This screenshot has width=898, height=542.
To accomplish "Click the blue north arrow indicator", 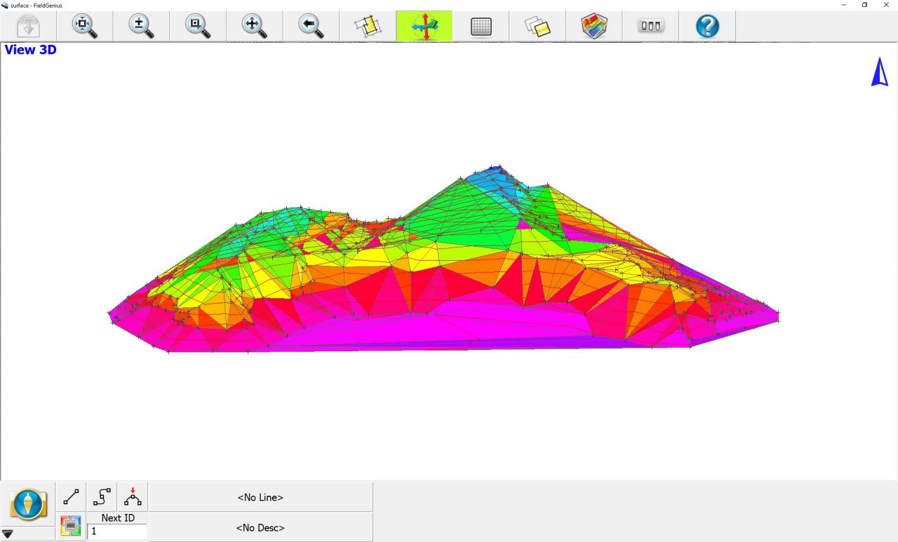I will [x=879, y=73].
